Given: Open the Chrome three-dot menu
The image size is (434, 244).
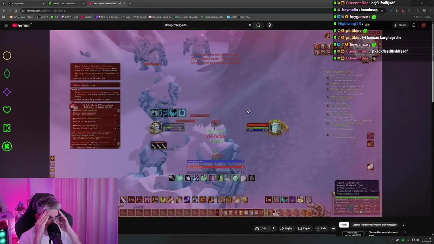Looking at the screenshot, I should coord(430,11).
